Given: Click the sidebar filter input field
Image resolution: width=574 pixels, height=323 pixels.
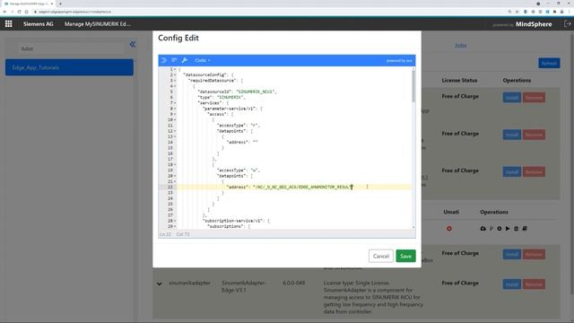Looking at the screenshot, I should click(x=72, y=48).
